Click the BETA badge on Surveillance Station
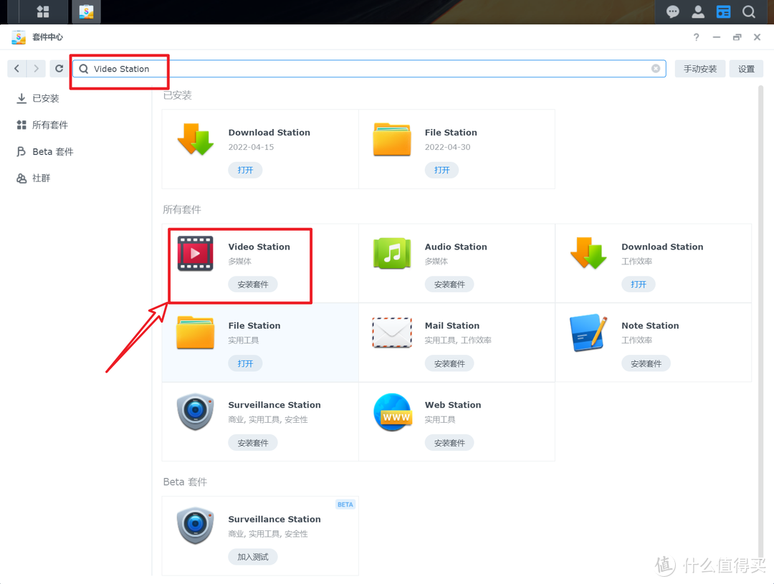The height and width of the screenshot is (584, 774). pos(345,504)
